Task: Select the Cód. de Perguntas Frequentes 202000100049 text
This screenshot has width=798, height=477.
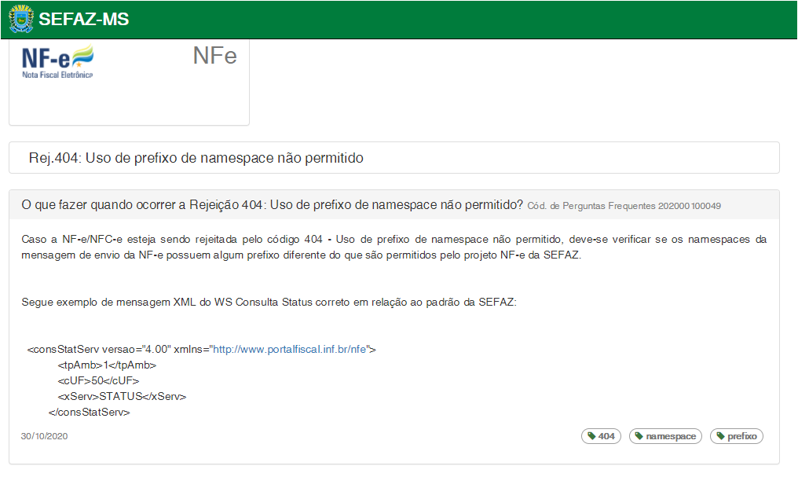Action: pyautogui.click(x=624, y=206)
